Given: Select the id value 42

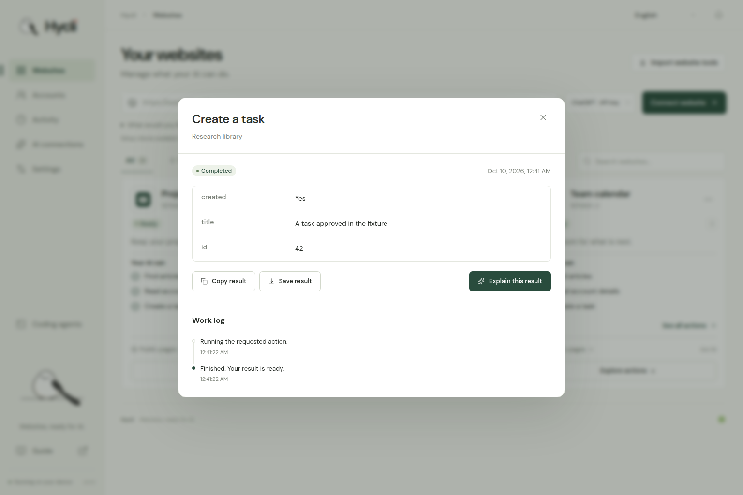Looking at the screenshot, I should 299,248.
